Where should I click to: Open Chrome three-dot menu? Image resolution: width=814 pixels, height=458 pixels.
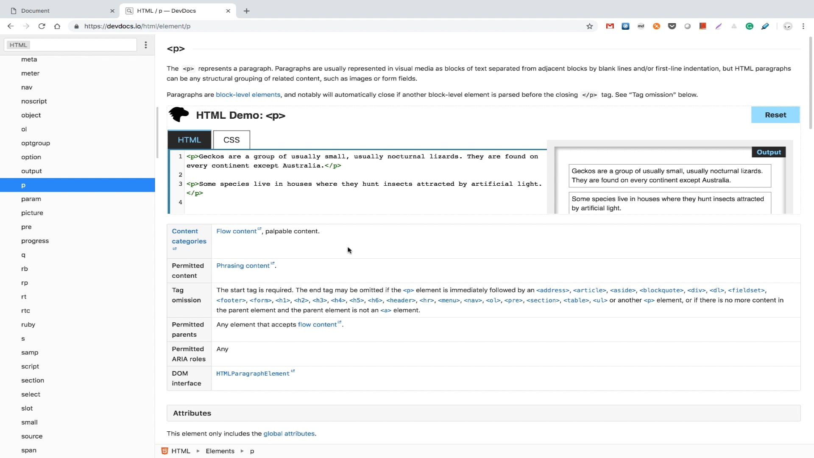803,26
